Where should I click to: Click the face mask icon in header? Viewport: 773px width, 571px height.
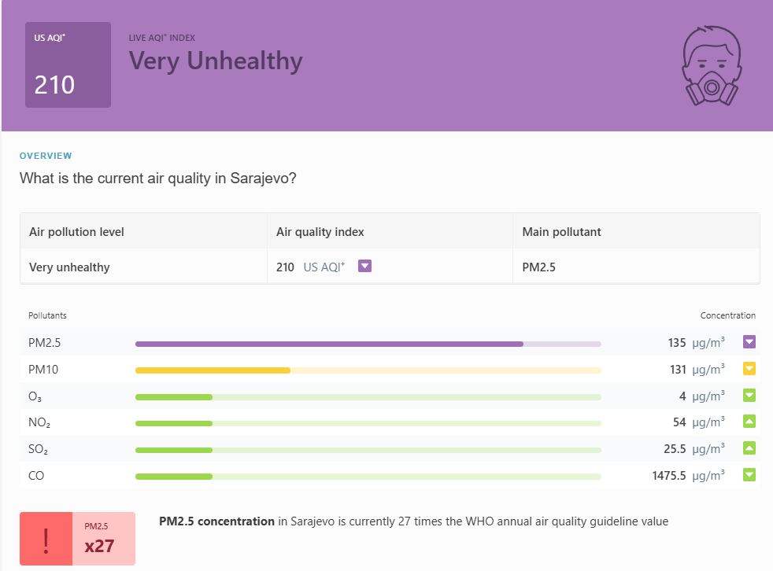point(712,67)
